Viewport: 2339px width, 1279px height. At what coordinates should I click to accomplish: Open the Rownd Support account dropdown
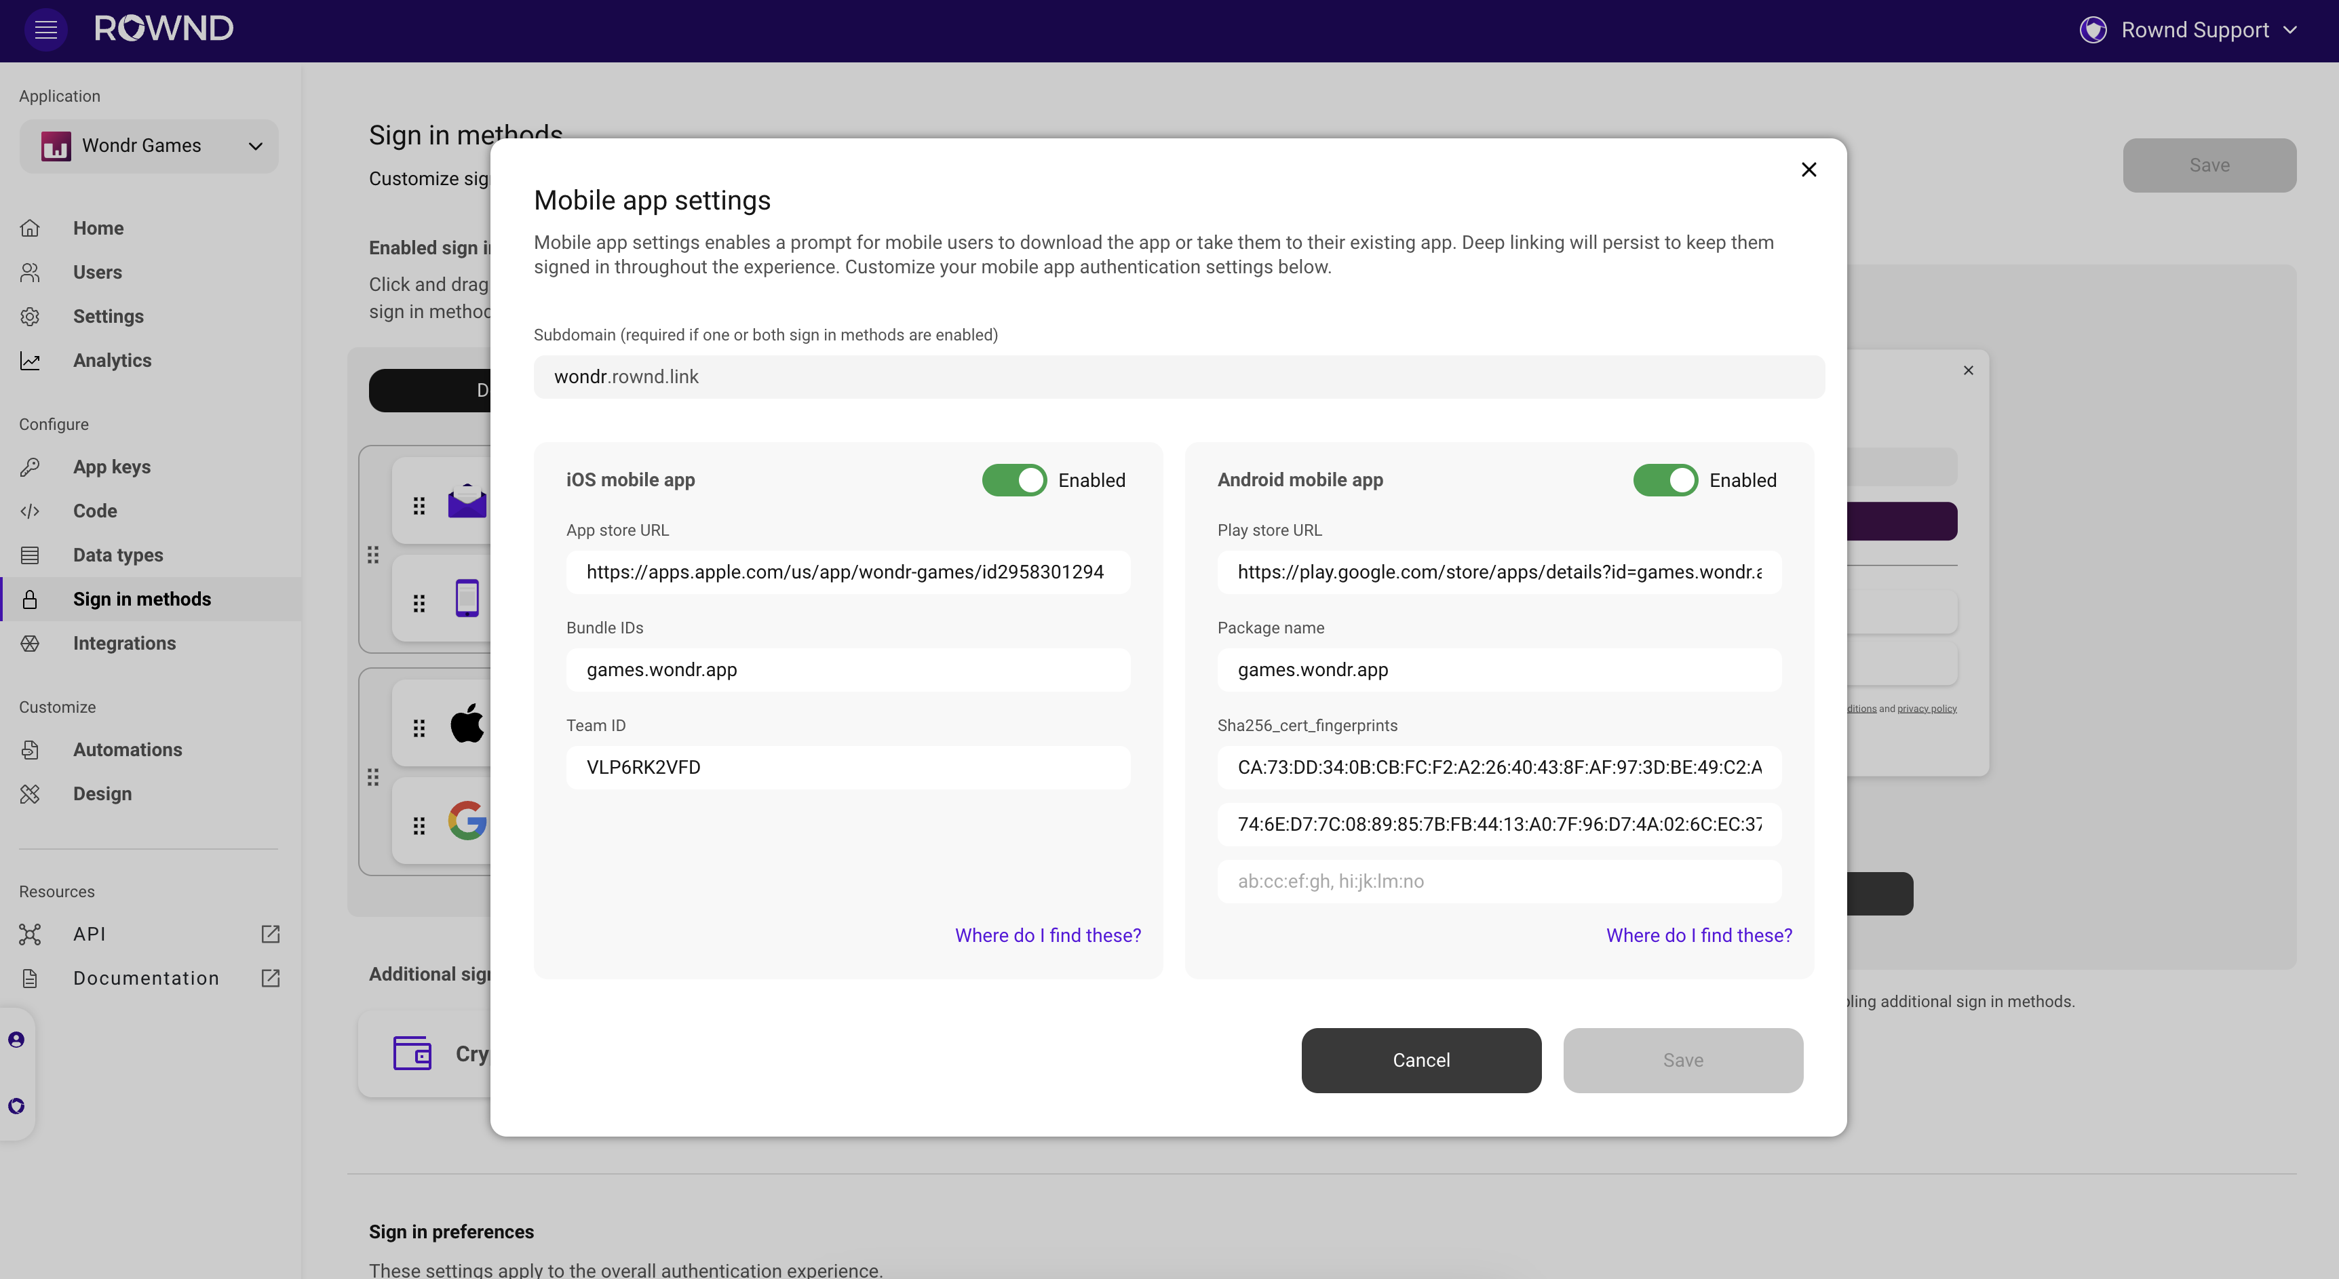click(x=2190, y=29)
